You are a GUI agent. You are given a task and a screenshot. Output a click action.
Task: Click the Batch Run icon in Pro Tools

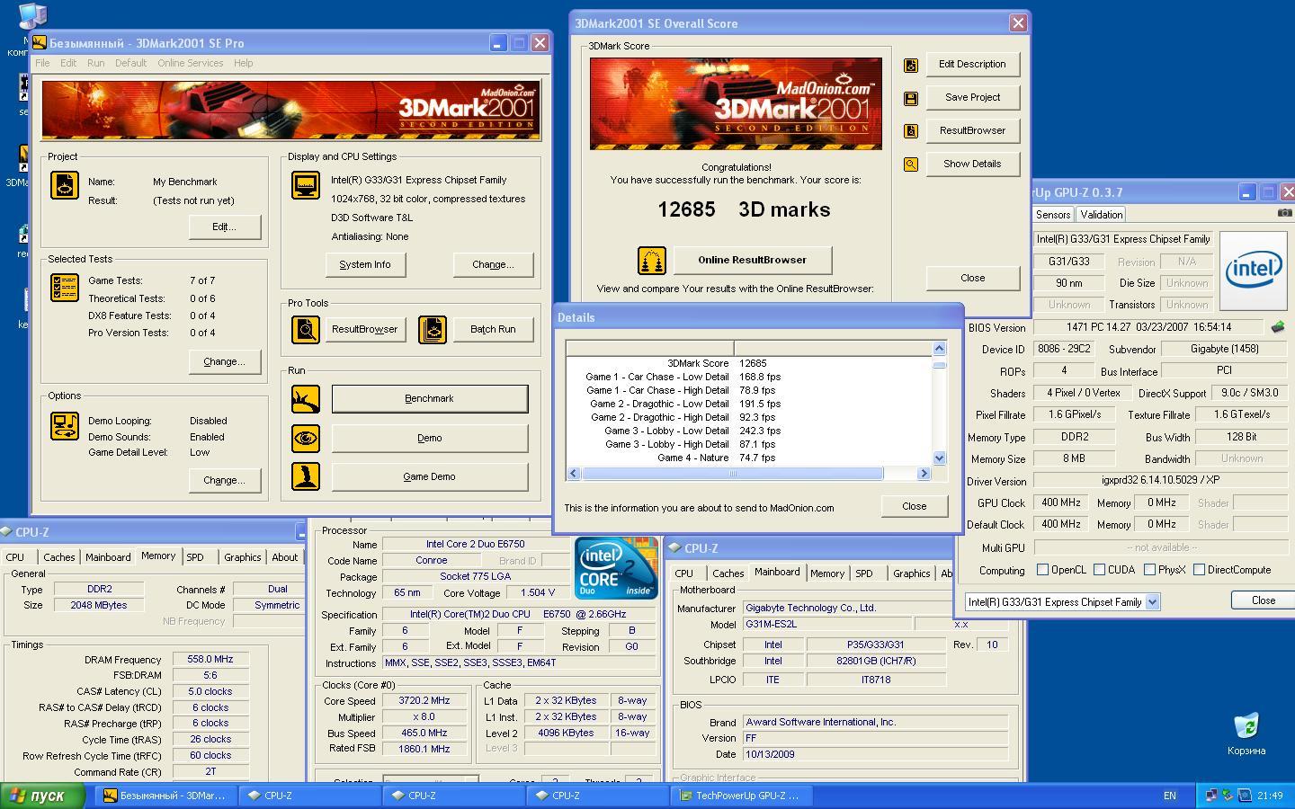tap(433, 330)
